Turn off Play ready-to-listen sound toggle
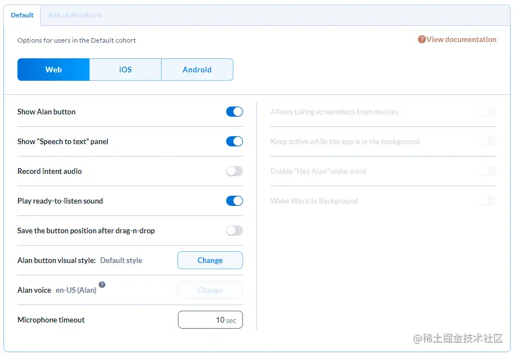The height and width of the screenshot is (355, 514). (x=235, y=201)
